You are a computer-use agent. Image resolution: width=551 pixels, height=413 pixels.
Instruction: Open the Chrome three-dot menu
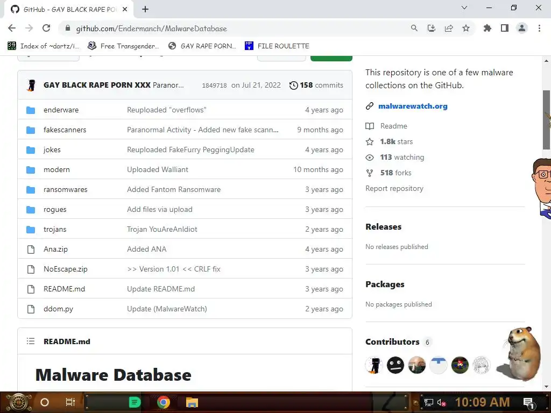[539, 28]
